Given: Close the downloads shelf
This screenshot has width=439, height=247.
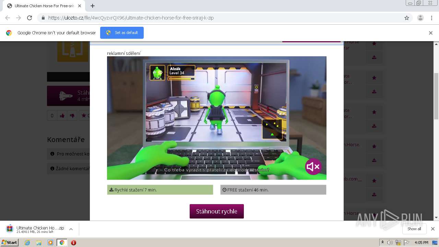Looking at the screenshot, I should click(433, 229).
